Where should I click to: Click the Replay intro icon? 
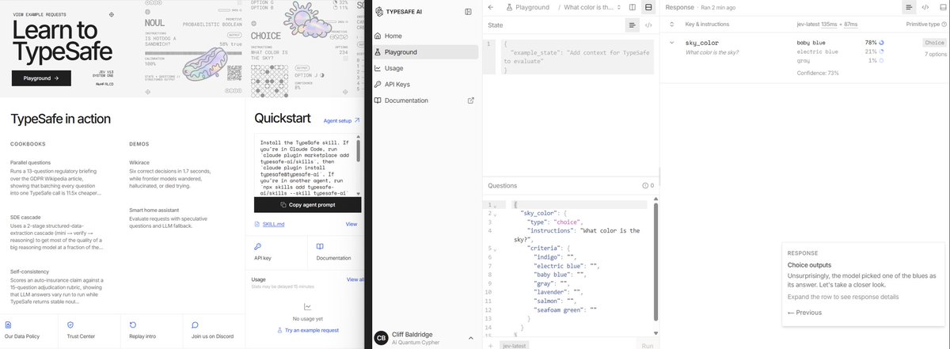click(x=132, y=324)
